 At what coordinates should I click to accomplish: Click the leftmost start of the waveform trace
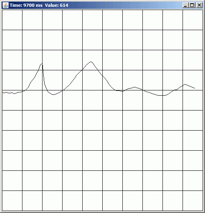[x=2, y=92]
